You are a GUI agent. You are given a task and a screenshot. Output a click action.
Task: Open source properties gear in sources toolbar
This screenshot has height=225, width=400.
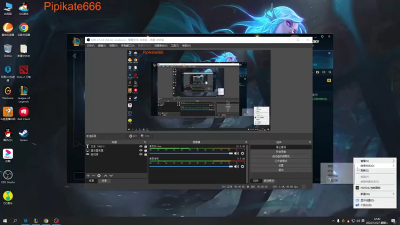(99, 175)
